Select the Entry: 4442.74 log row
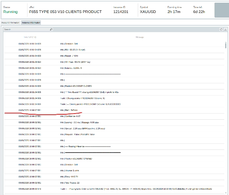This screenshot has height=195, width=229. [114, 177]
